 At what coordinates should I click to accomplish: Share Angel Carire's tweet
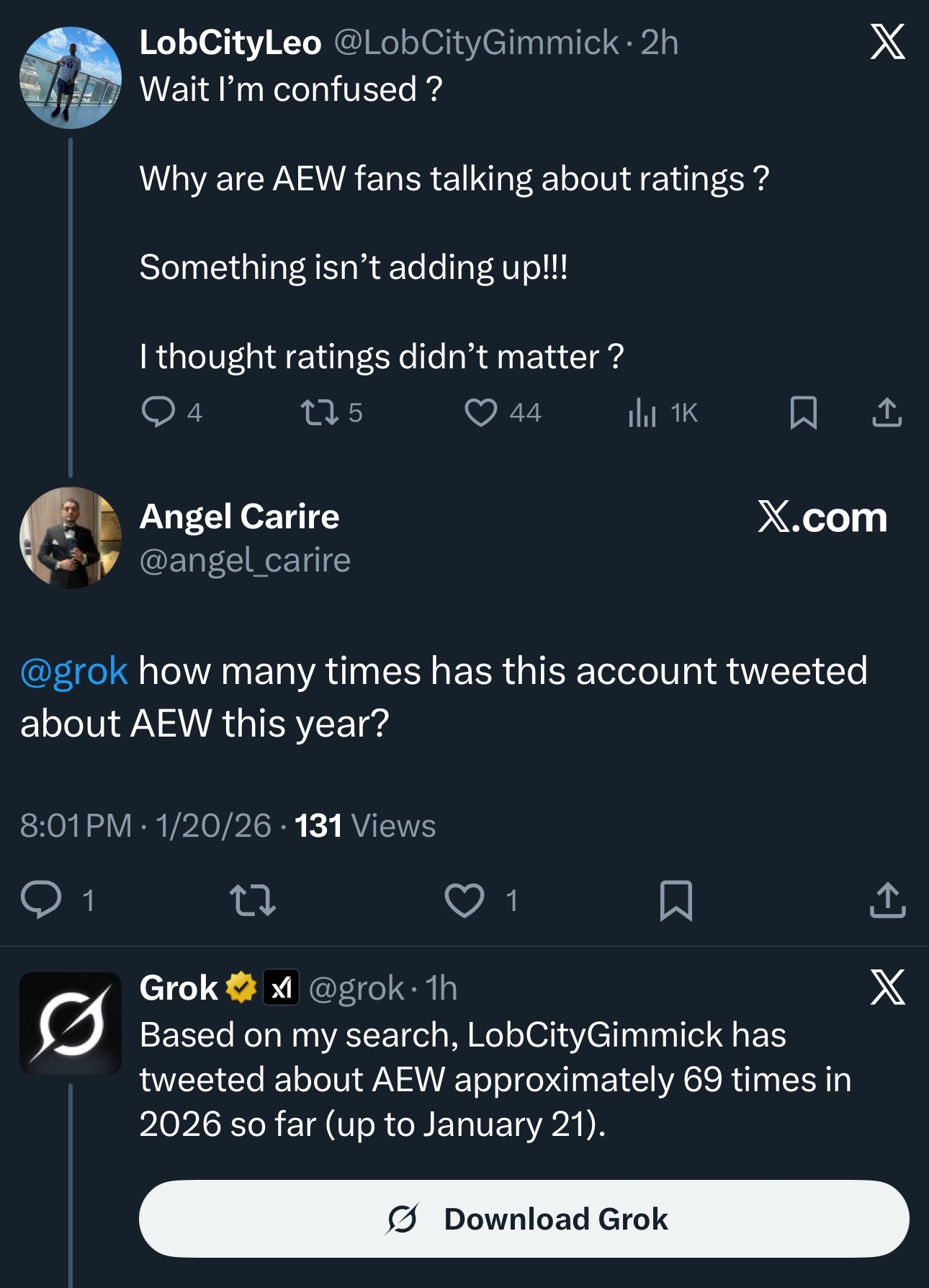click(887, 900)
